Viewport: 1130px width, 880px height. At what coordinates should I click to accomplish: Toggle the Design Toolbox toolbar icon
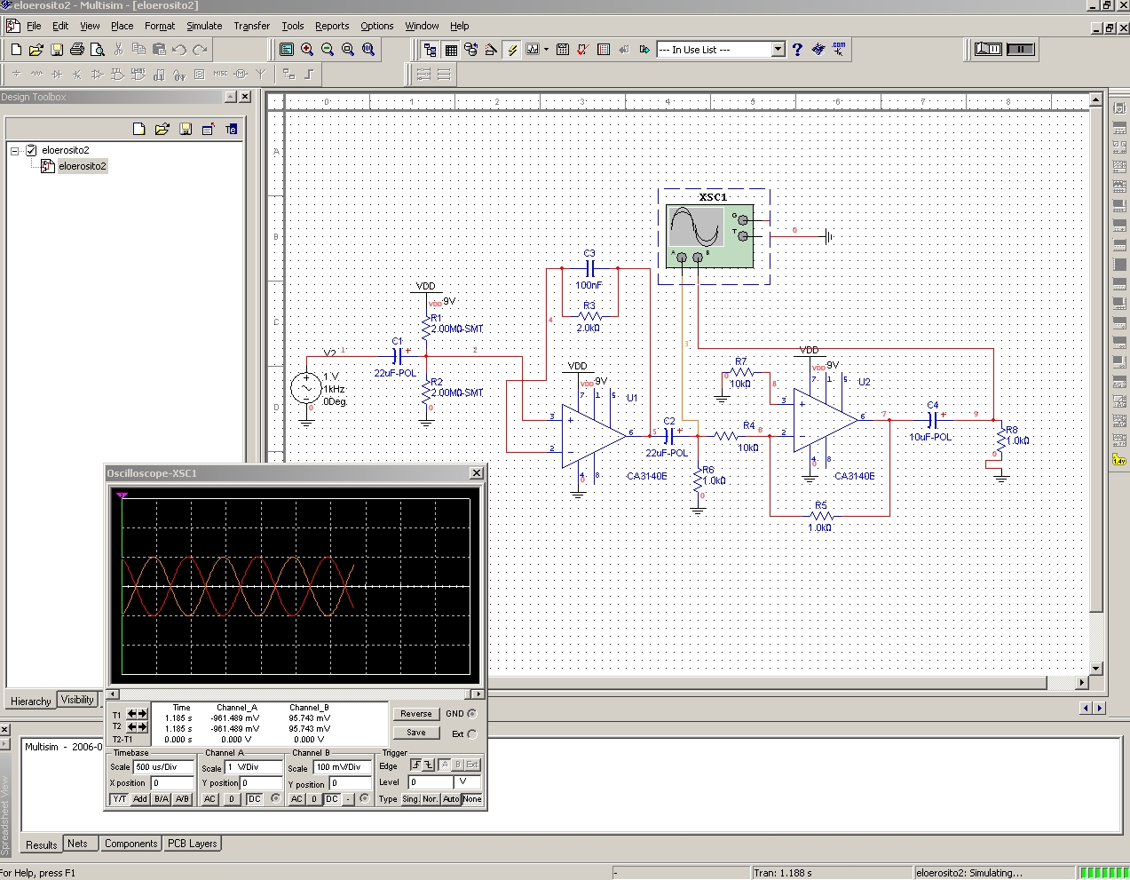click(430, 50)
